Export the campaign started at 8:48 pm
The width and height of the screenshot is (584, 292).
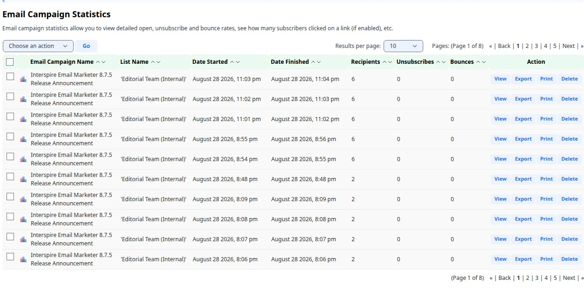pos(523,179)
